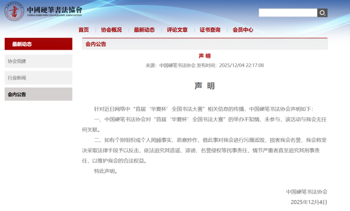
Task: Click the 来源 and 发布时间 info line
Action: [x=204, y=65]
